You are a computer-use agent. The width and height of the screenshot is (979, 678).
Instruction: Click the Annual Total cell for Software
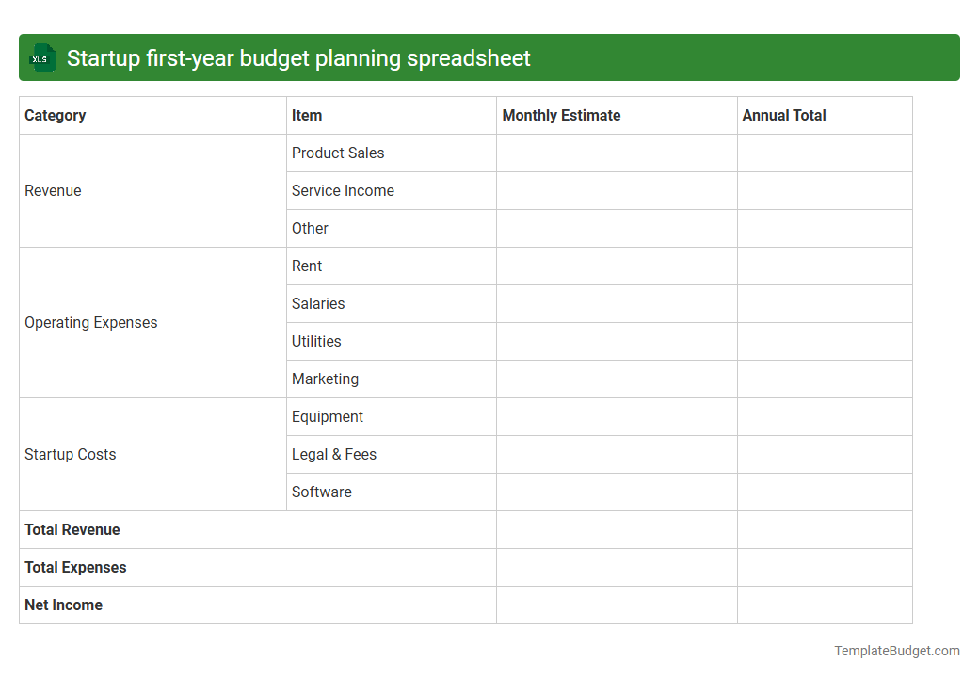coord(825,492)
